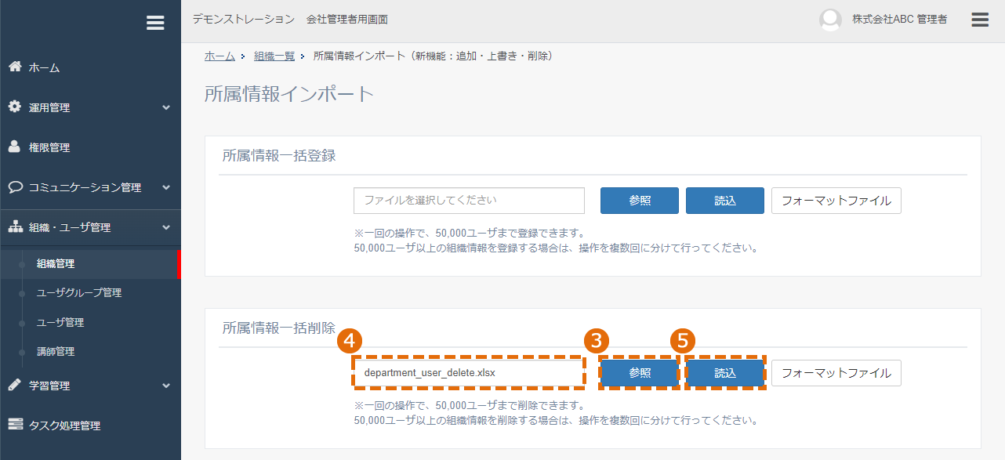Collapse the 組織・ユーザ管理 chevron
Image resolution: width=1005 pixels, height=460 pixels.
click(166, 227)
